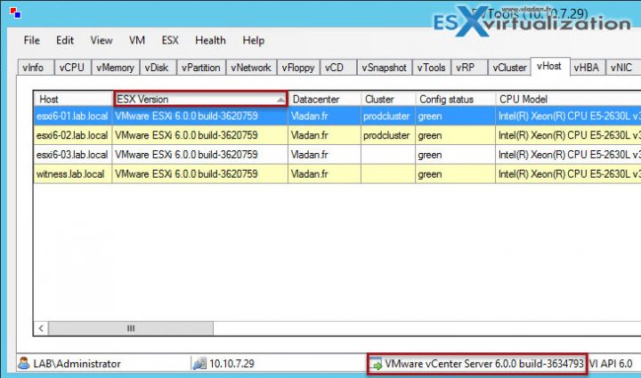Click 10.10.7.29 address in status bar
This screenshot has height=378, width=641.
point(231,363)
